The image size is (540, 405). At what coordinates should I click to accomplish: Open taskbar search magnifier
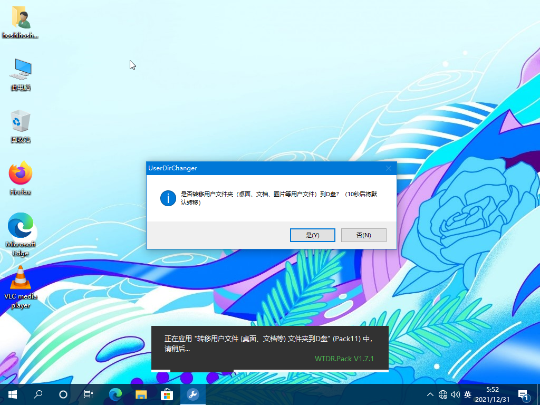click(38, 394)
